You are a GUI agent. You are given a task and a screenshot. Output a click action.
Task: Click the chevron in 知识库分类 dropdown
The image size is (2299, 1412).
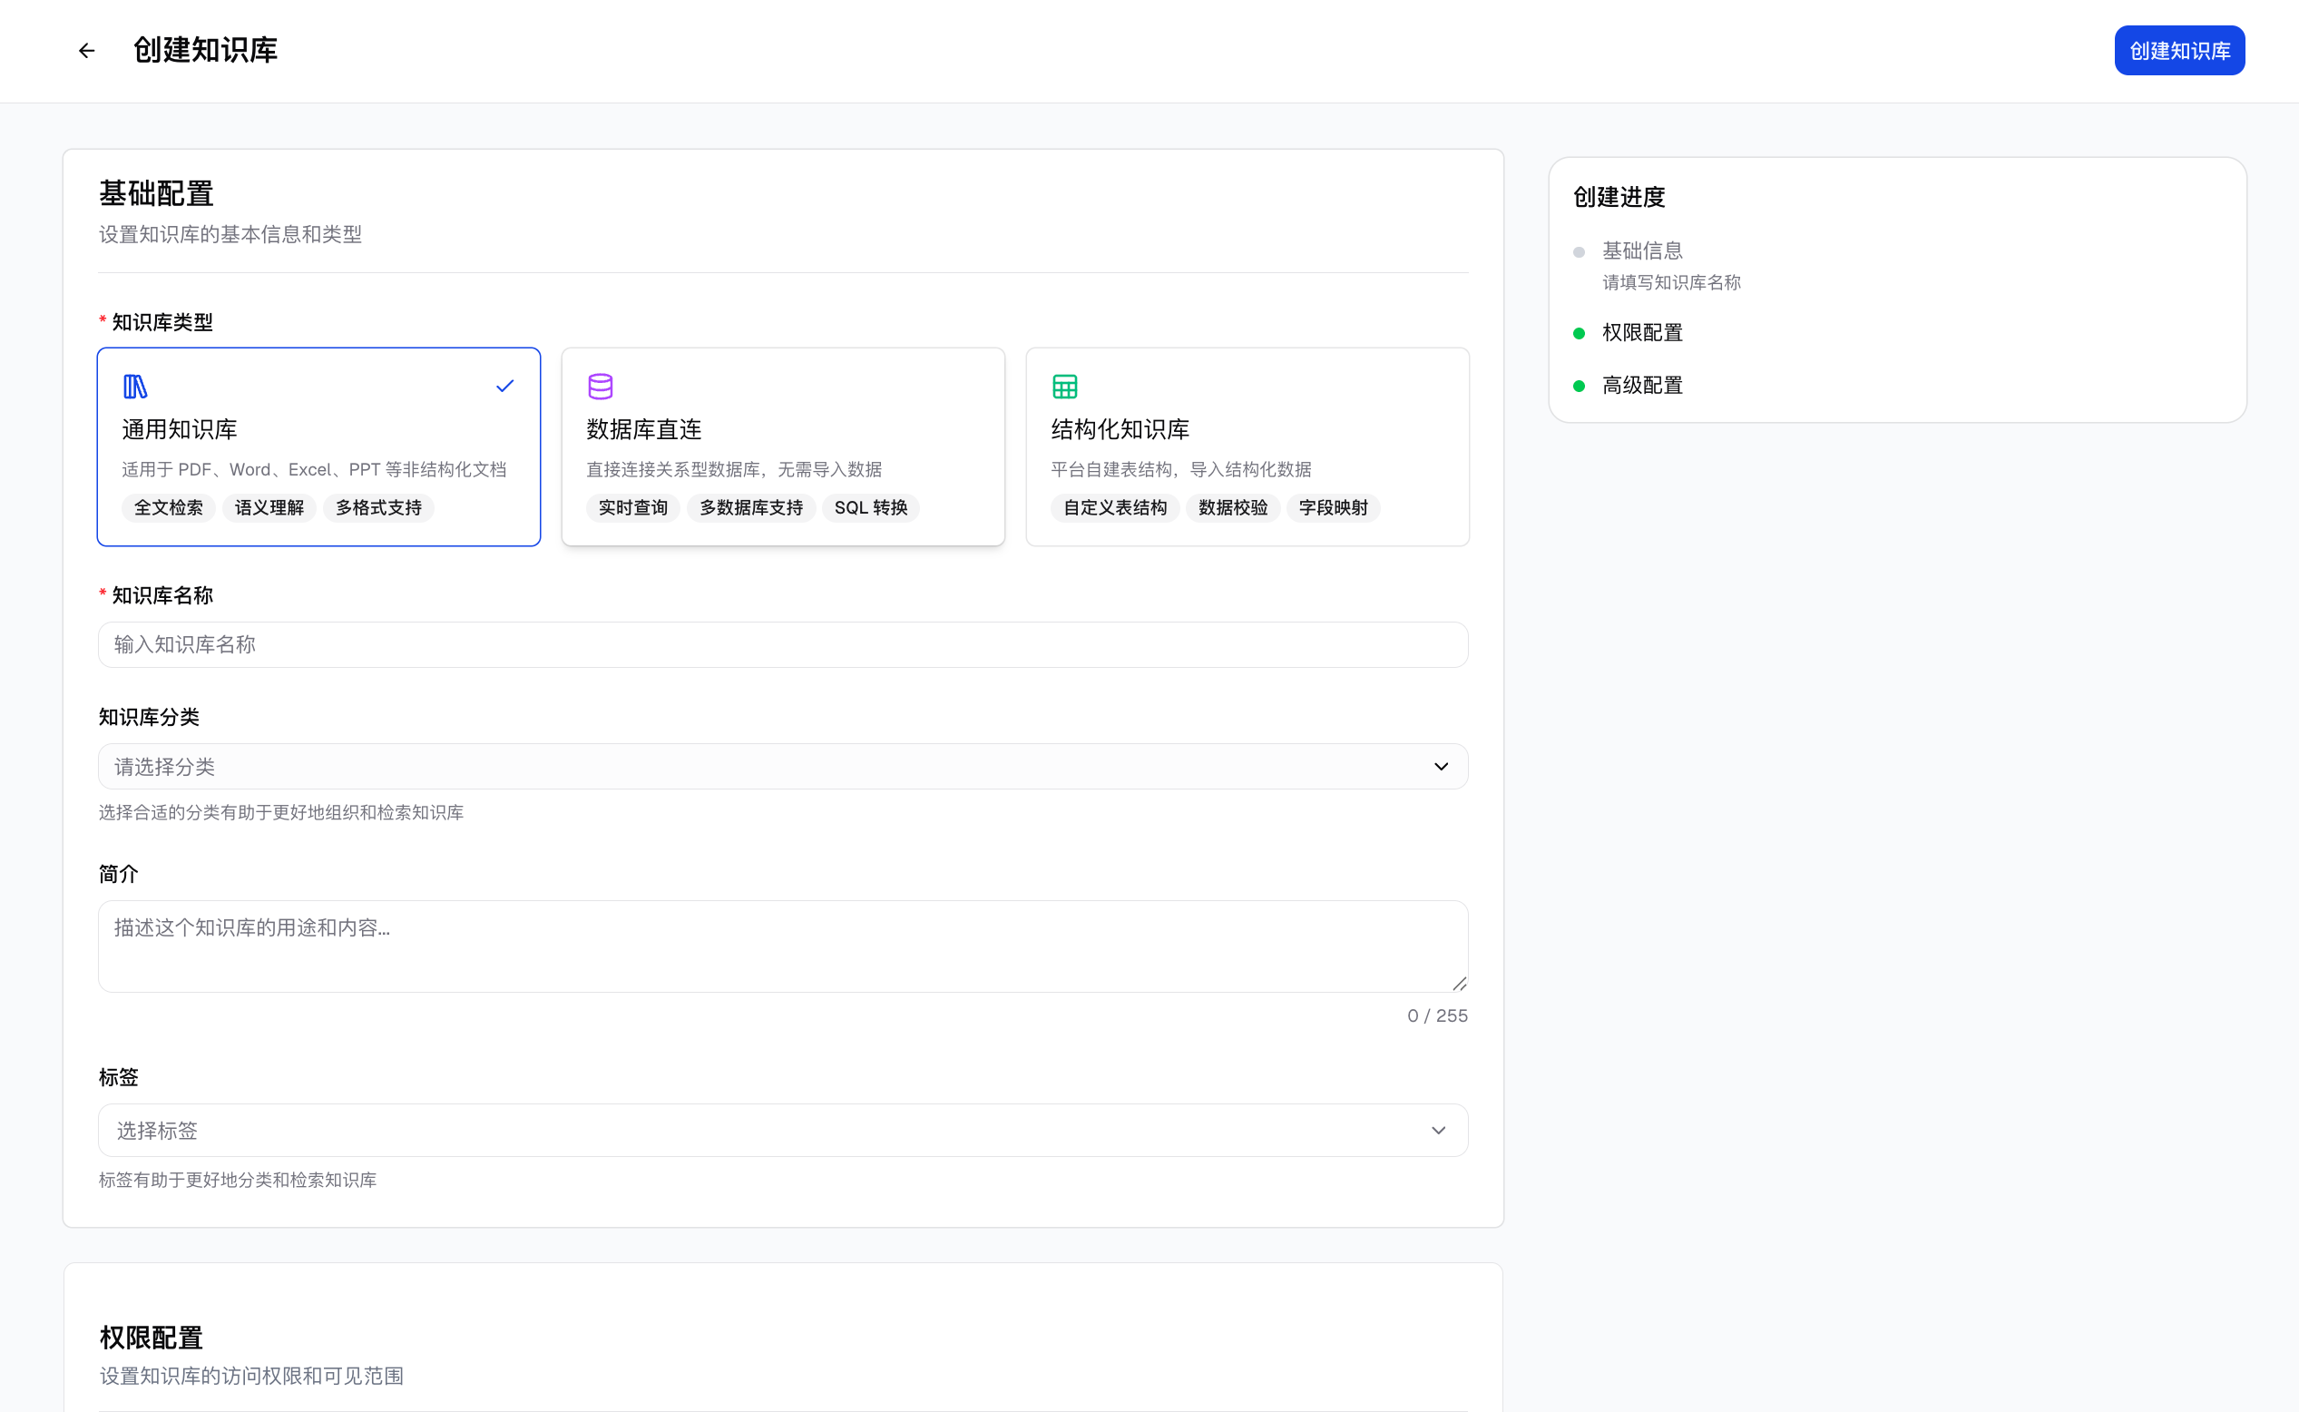(x=1440, y=767)
